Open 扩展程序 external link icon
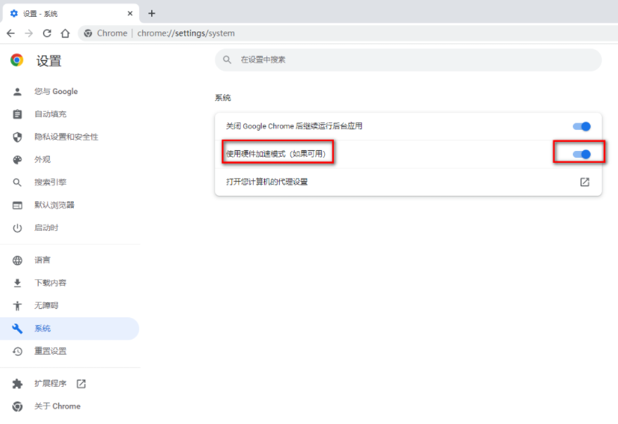The width and height of the screenshot is (618, 424). coord(81,383)
